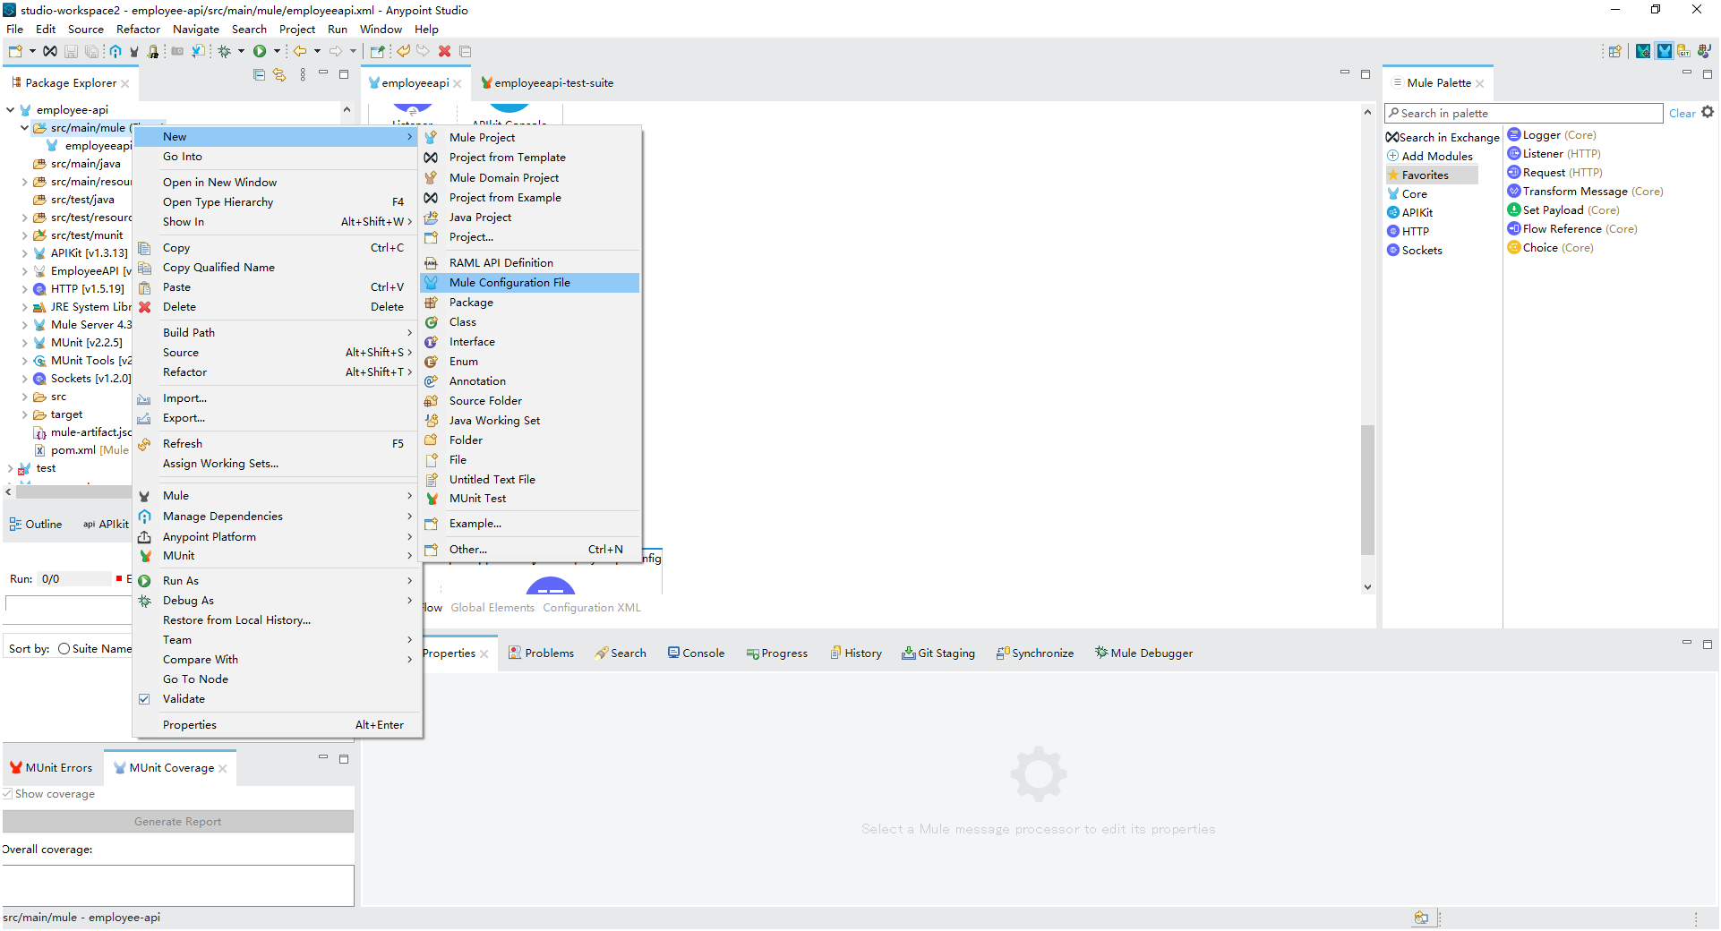Click Collapse All in Package Explorer
The height and width of the screenshot is (931, 1721).
click(x=259, y=75)
